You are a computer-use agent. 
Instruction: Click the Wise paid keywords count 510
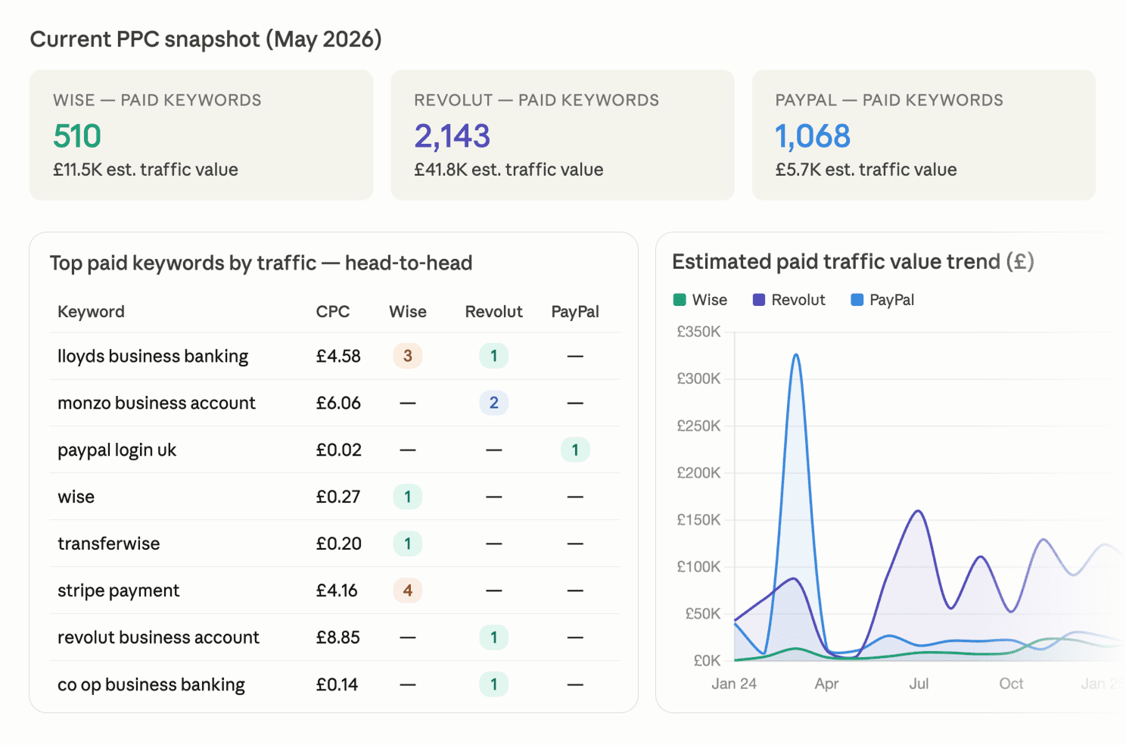77,136
